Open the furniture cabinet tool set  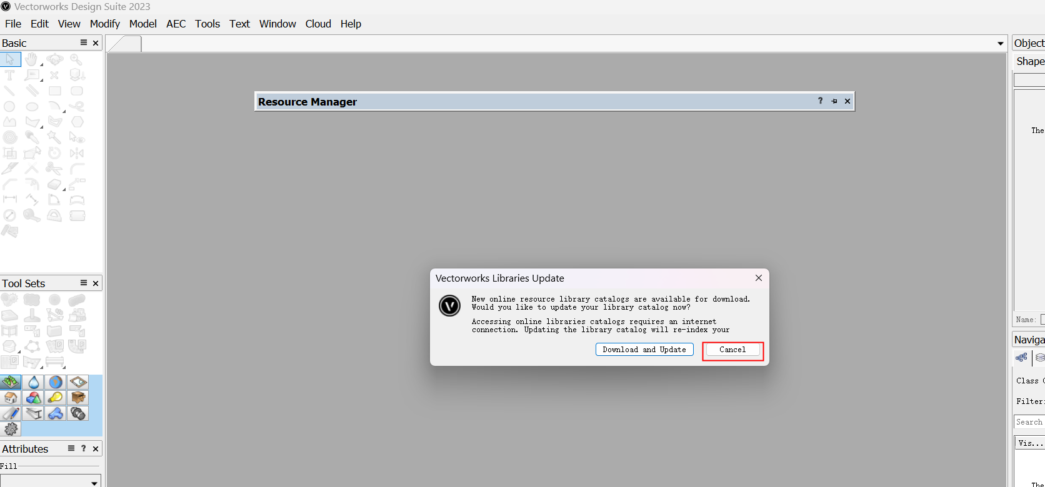click(78, 398)
